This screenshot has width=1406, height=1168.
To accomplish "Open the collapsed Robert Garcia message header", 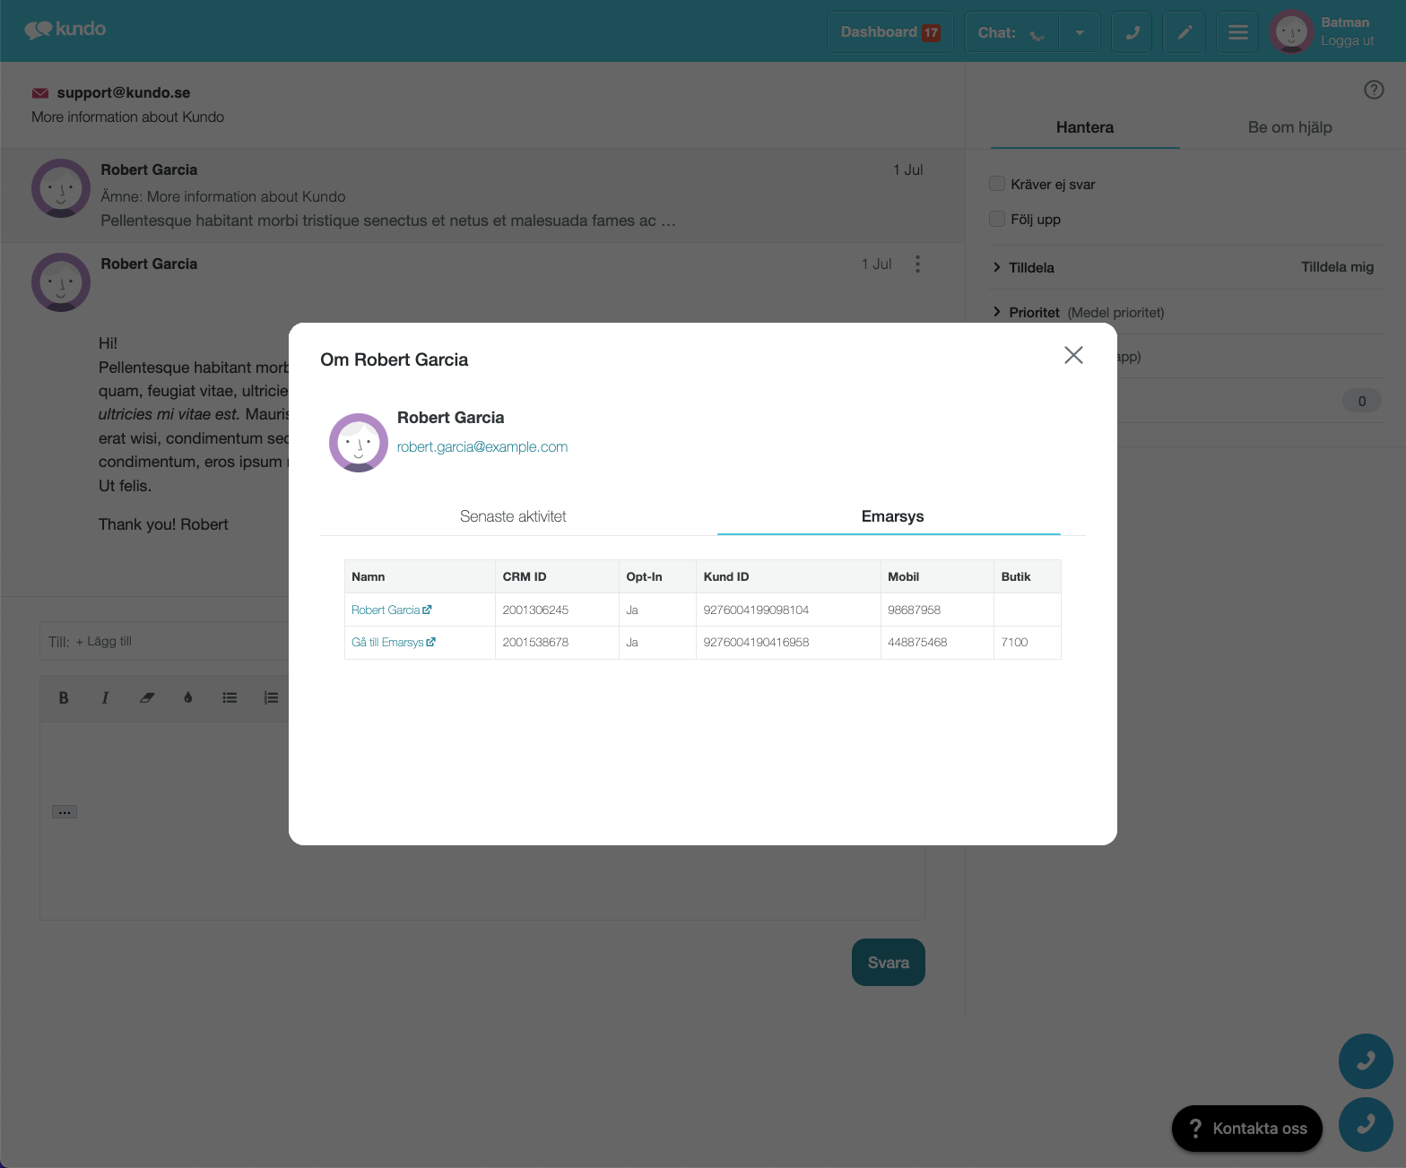I will coord(482,195).
